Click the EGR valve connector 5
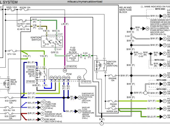This screenshot has width=170, height=127. [42, 120]
